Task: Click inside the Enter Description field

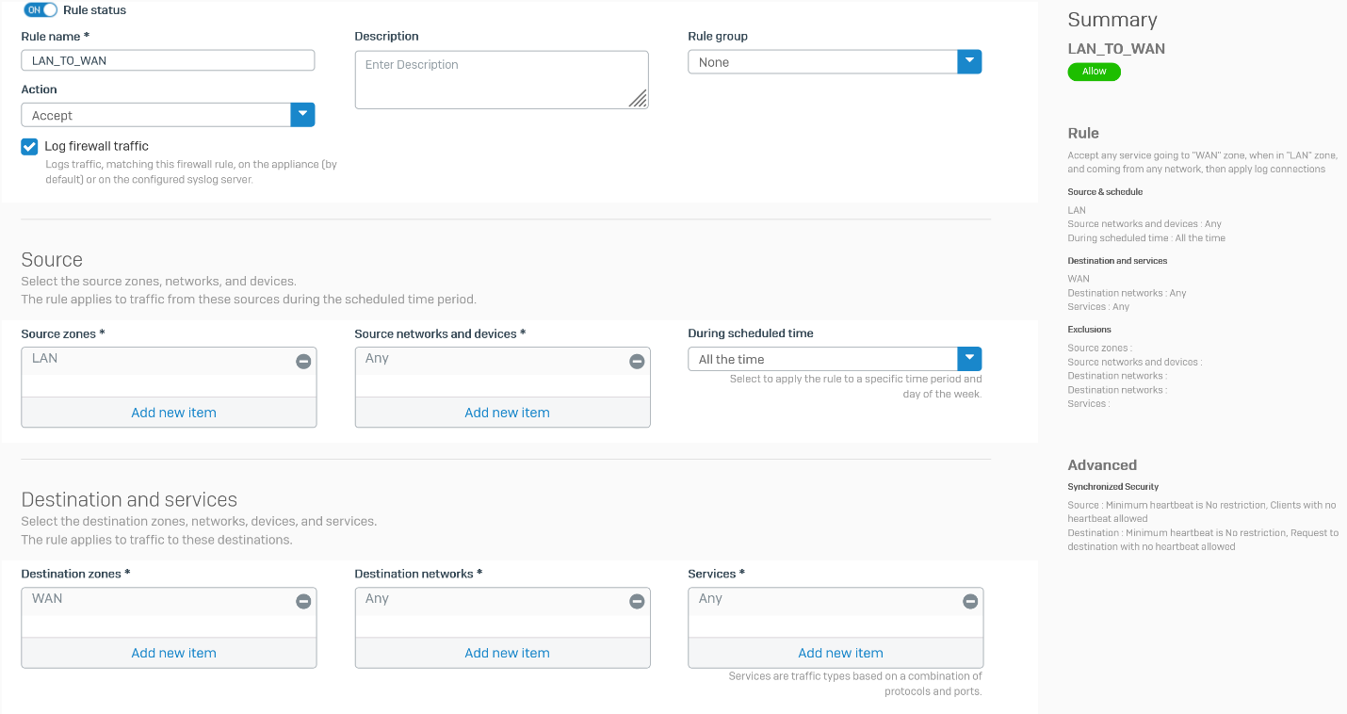Action: [501, 79]
